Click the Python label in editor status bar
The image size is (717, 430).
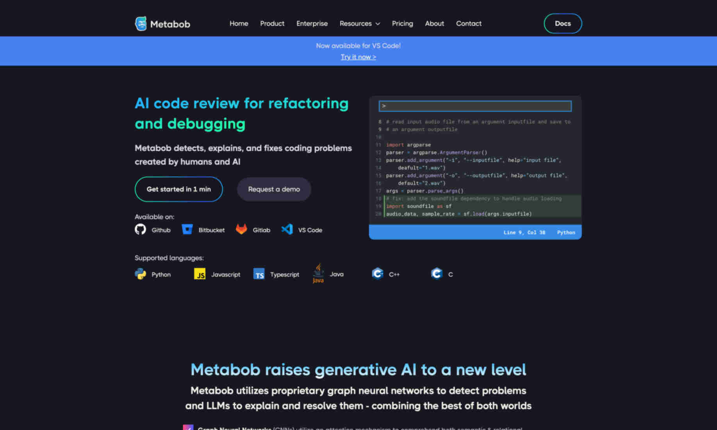pyautogui.click(x=566, y=232)
